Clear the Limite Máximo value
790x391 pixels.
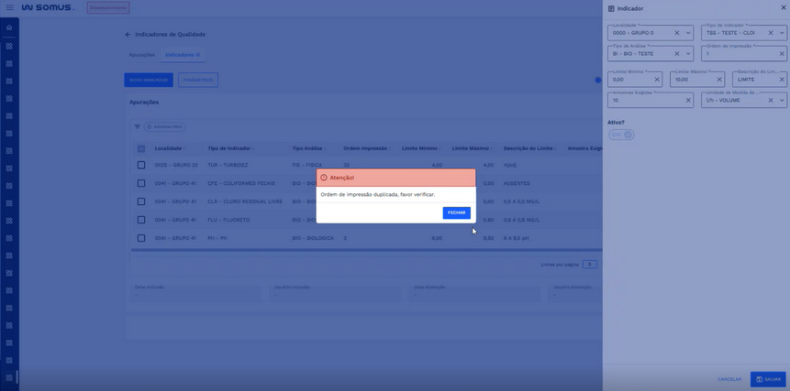pyautogui.click(x=719, y=80)
